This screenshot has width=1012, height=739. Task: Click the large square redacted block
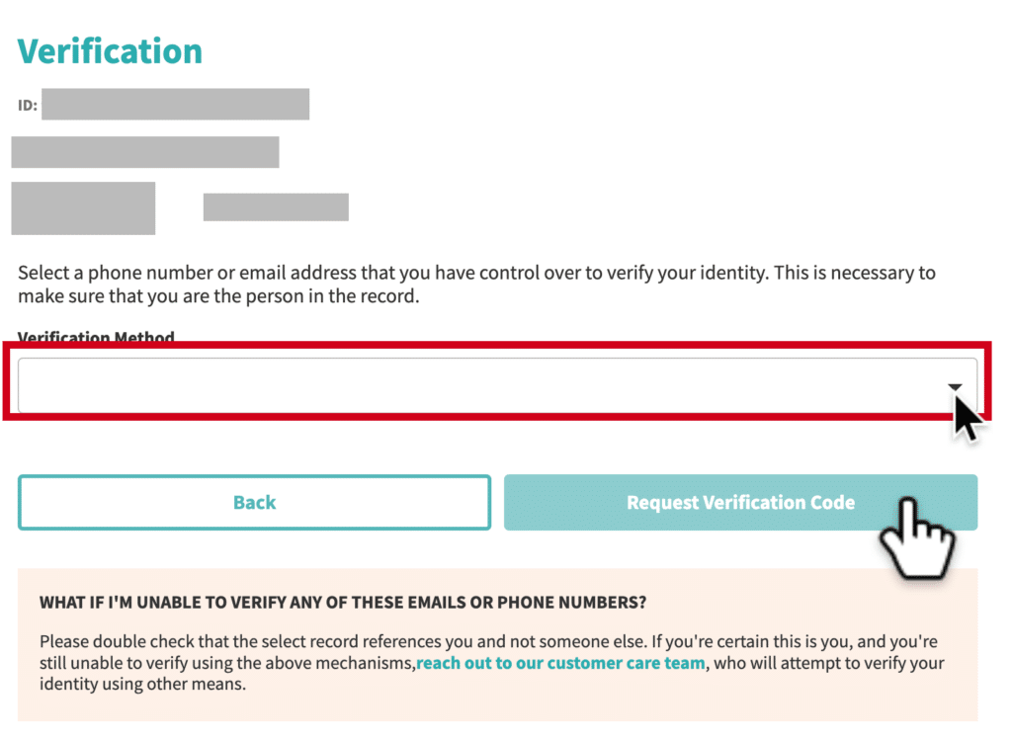pyautogui.click(x=83, y=208)
